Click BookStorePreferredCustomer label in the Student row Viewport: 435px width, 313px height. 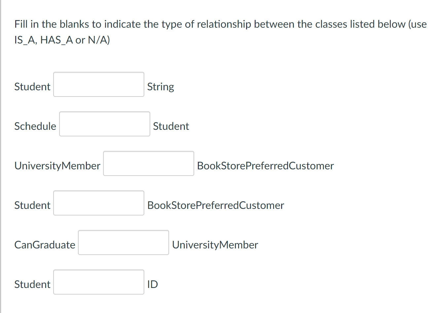pos(216,205)
